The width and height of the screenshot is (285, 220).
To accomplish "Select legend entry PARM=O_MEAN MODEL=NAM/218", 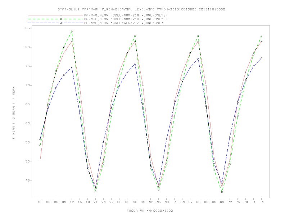I will tap(126, 15).
